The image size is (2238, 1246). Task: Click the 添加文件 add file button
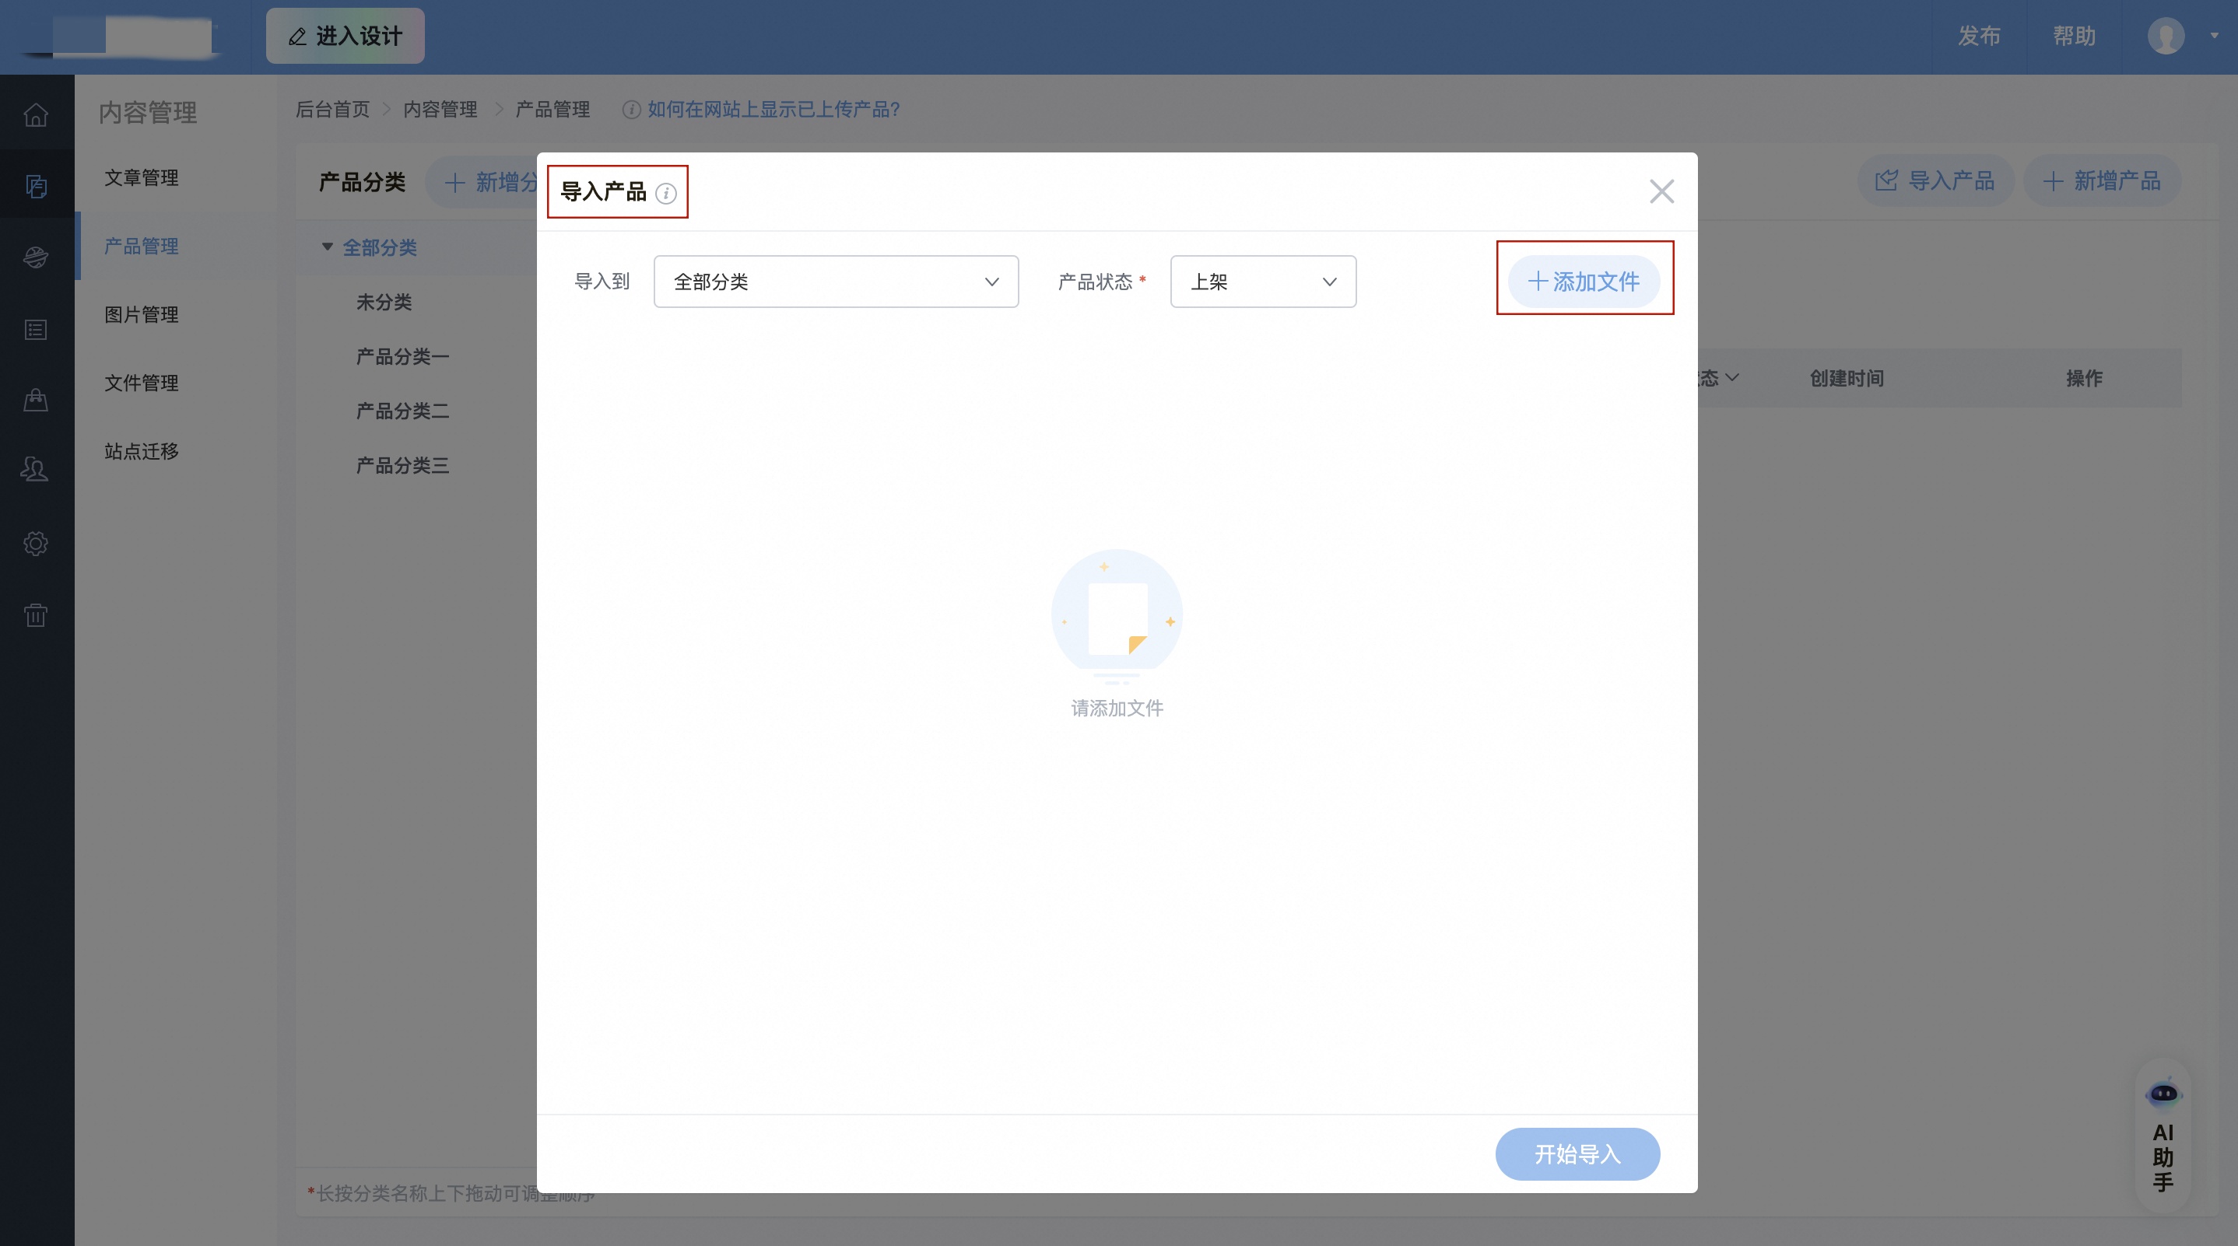coord(1584,281)
